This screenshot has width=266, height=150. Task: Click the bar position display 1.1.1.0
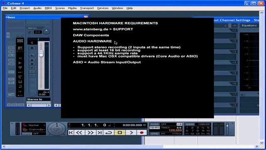click(94, 125)
